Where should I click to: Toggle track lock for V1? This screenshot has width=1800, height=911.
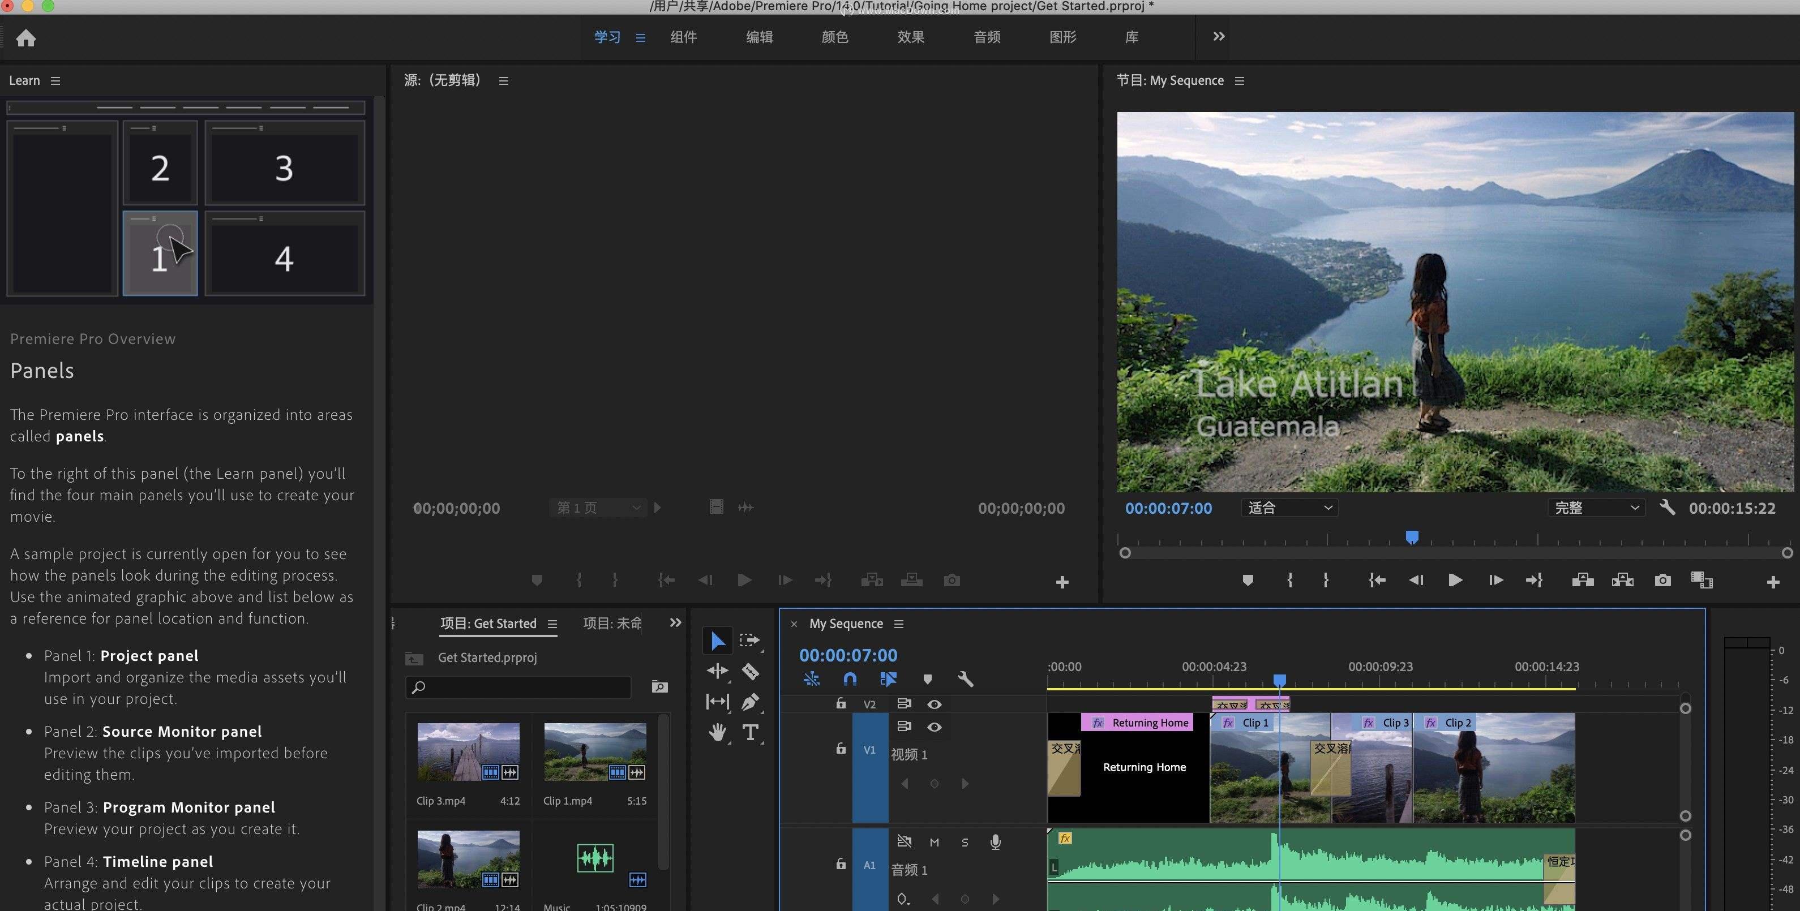point(841,749)
